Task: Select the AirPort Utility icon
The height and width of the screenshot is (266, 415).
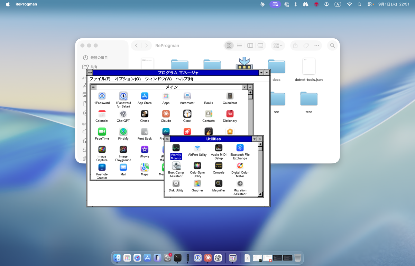Action: coord(197,148)
